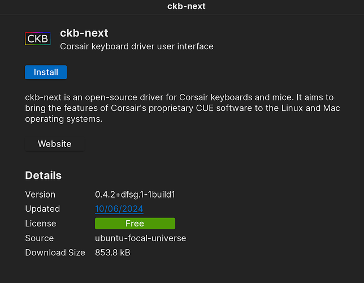364x283 pixels.
Task: Click the CKB app logo icon
Action: 38,39
